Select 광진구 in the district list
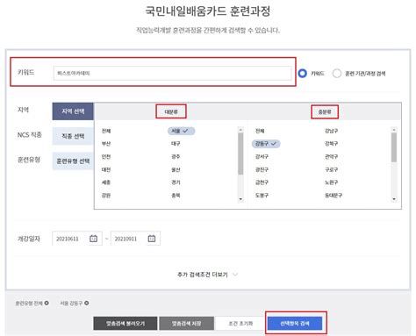 click(x=262, y=169)
